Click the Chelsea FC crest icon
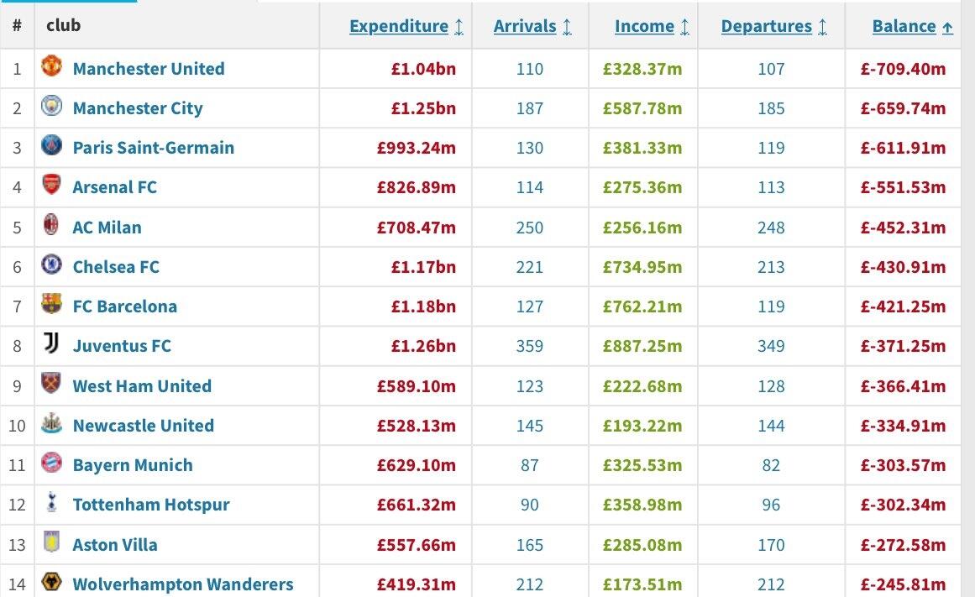Viewport: 975px width, 597px height. click(x=51, y=265)
